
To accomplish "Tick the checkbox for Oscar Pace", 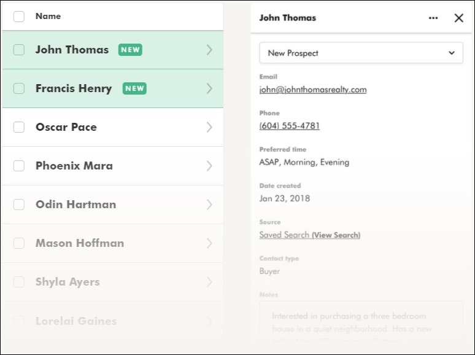I will point(19,127).
